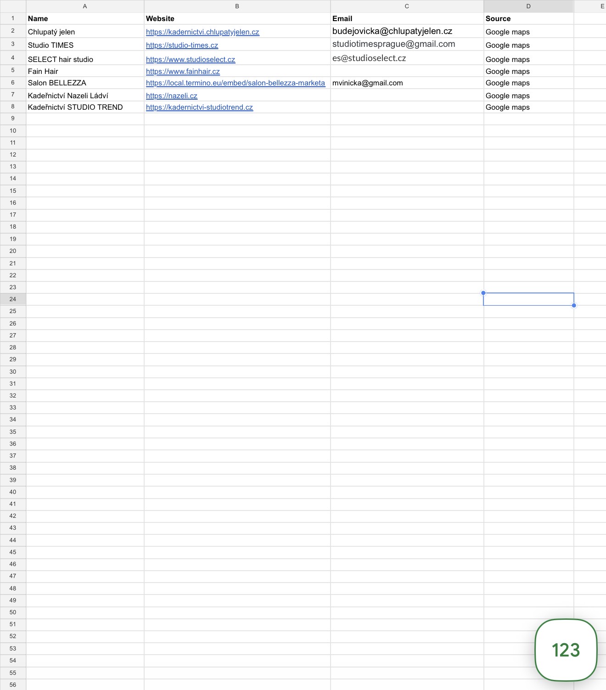Select the Salon BELLEZZA name cell
The height and width of the screenshot is (690, 606).
85,83
